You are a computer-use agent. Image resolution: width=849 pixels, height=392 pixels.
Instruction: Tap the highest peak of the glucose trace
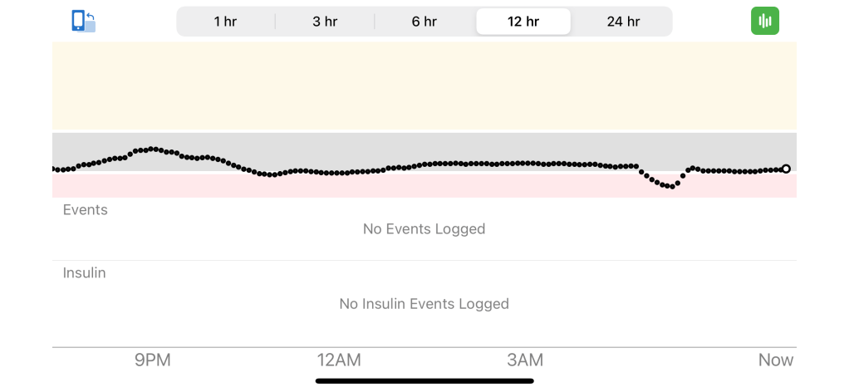[152, 149]
